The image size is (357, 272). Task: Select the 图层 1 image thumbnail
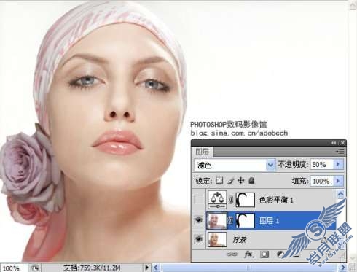click(x=217, y=220)
